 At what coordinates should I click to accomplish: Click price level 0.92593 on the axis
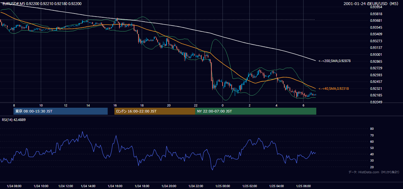[x=376, y=75]
